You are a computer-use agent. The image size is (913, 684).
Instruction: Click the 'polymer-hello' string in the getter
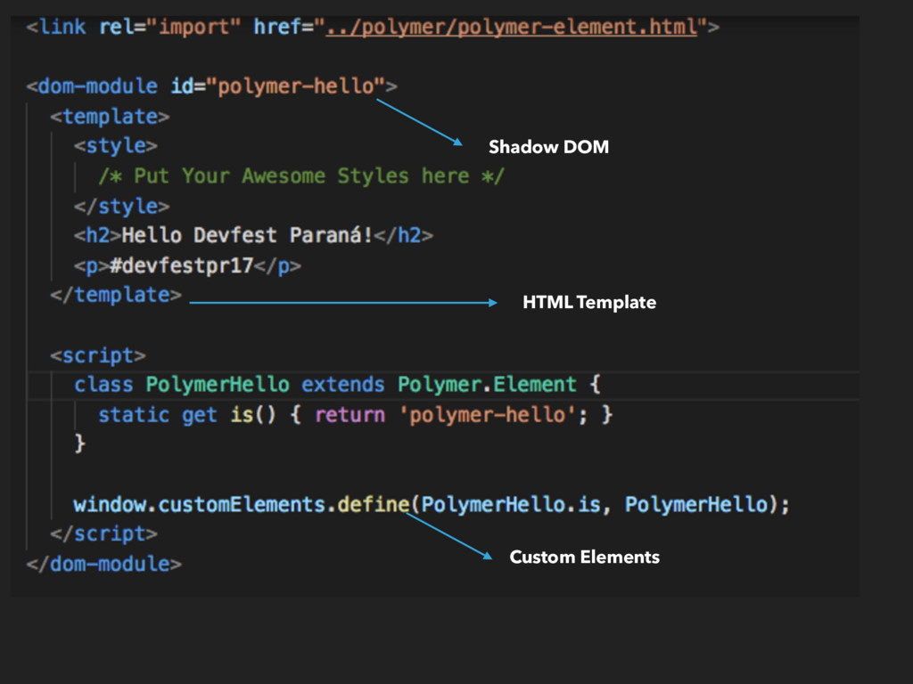(x=487, y=415)
